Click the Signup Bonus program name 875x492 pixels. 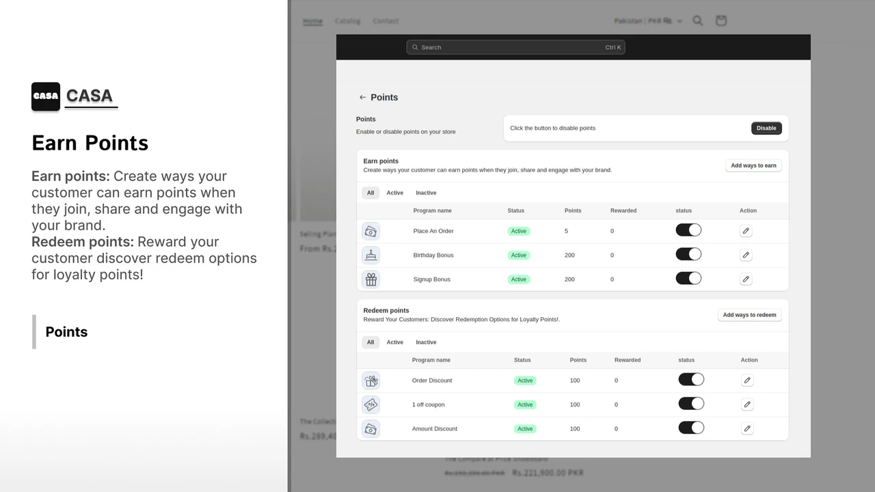432,279
